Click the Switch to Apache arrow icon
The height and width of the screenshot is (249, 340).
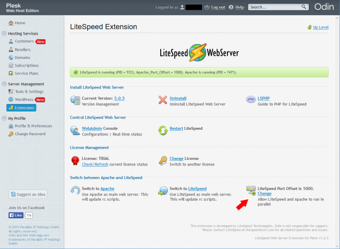point(75,190)
